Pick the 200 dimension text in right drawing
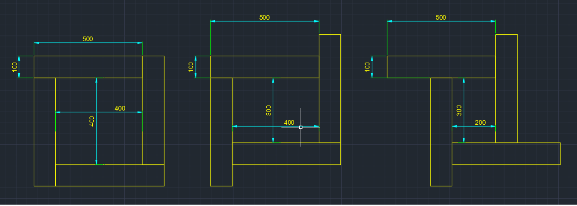Viewport: 577px width, 206px height. (x=480, y=122)
